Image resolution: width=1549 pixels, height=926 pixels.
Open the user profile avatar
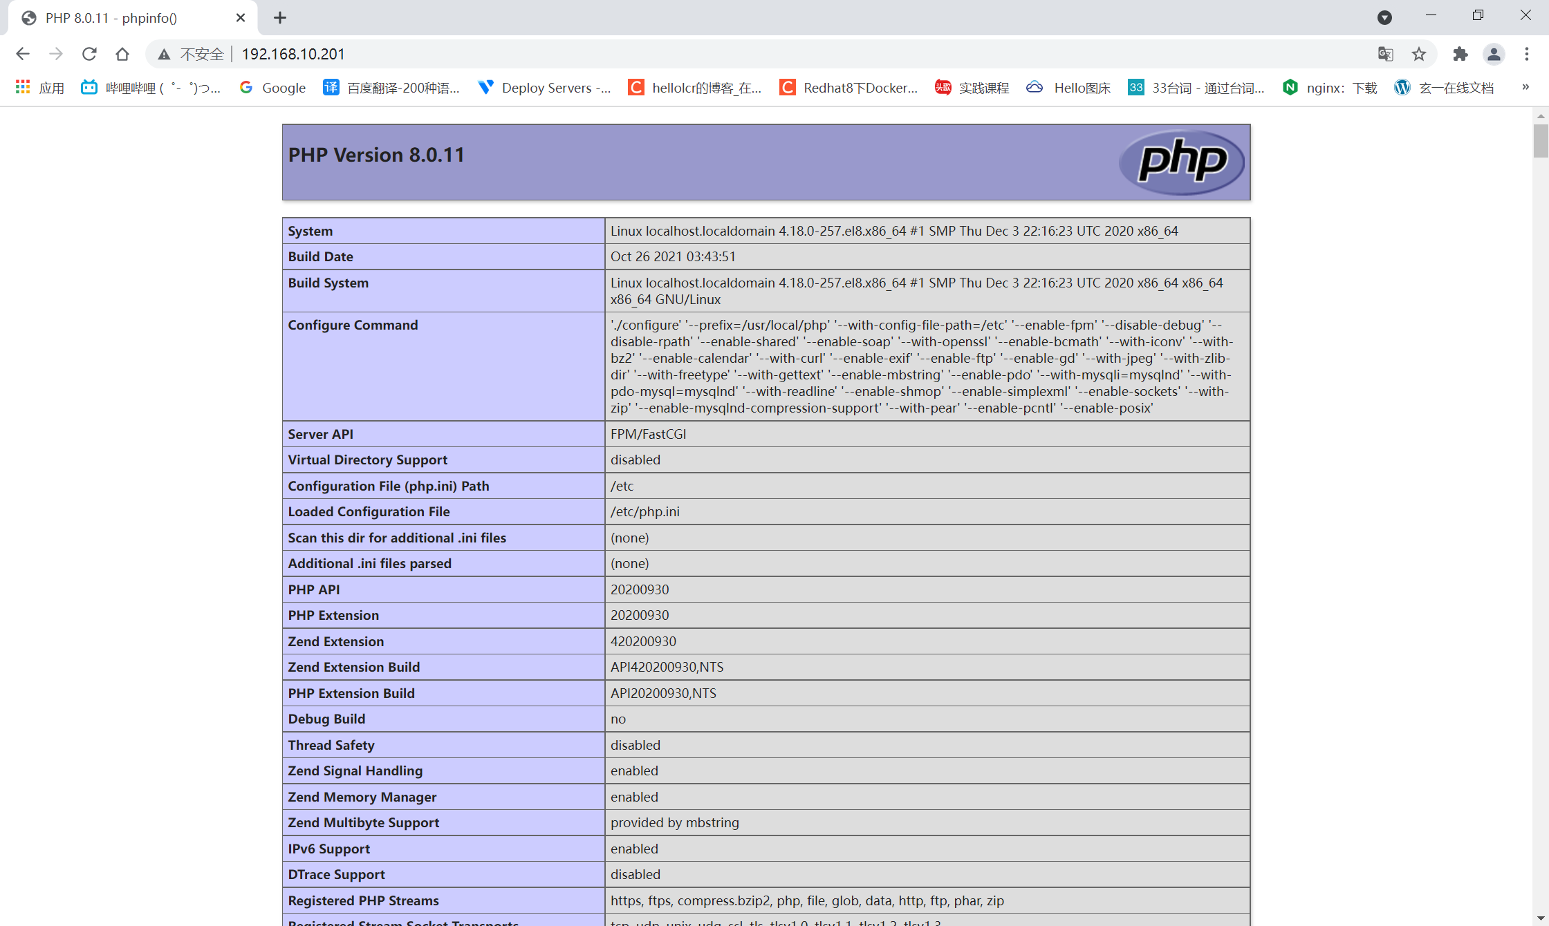tap(1494, 54)
